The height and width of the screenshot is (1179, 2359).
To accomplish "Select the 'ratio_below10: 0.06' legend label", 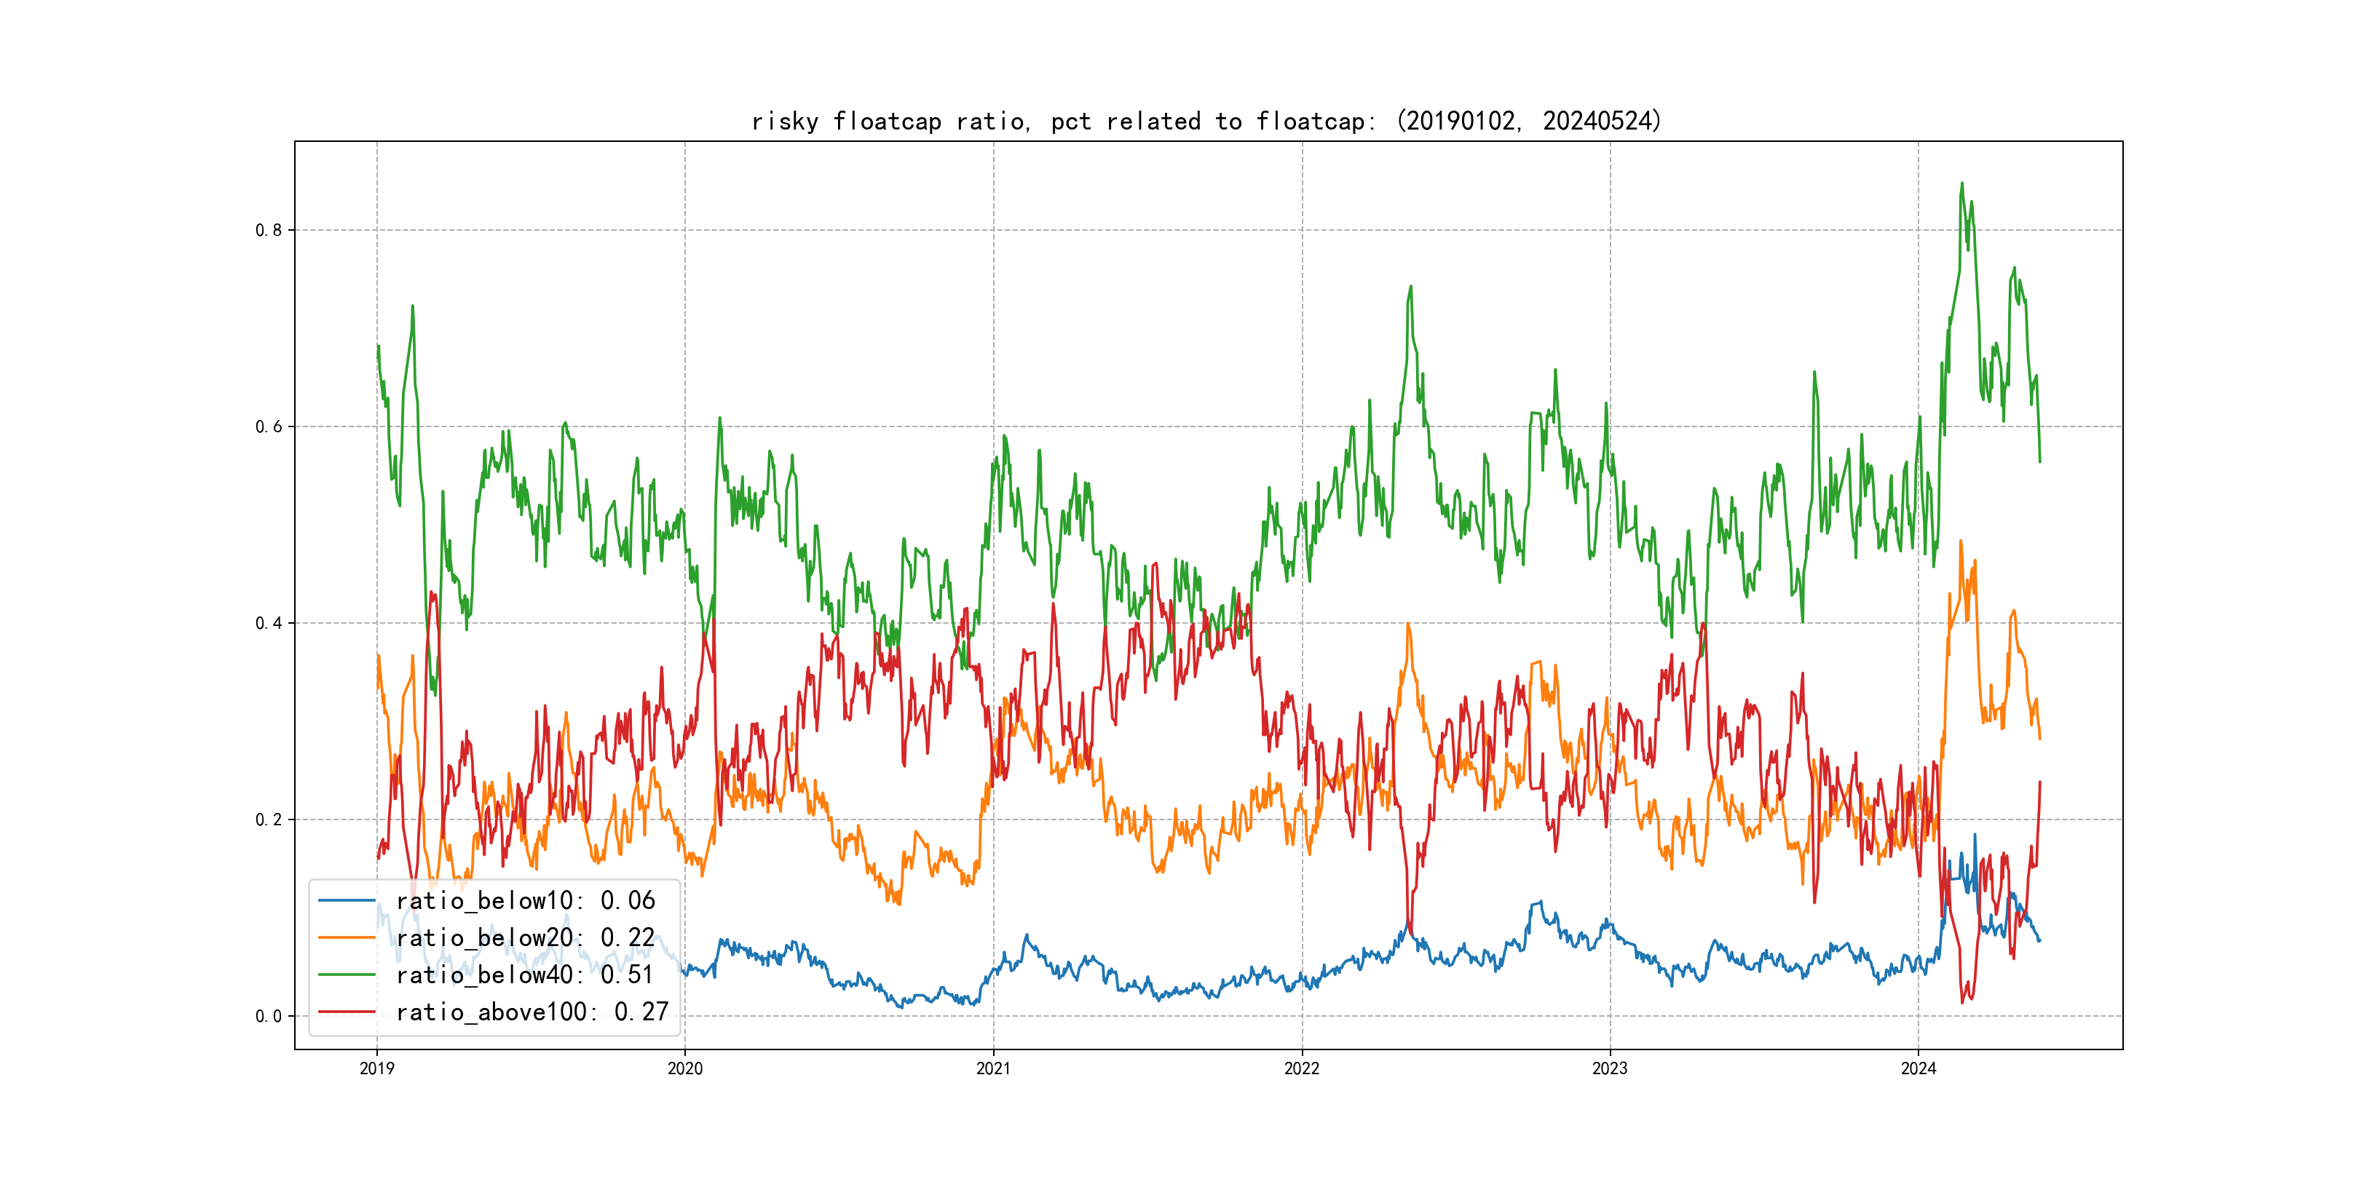I will click(x=526, y=901).
